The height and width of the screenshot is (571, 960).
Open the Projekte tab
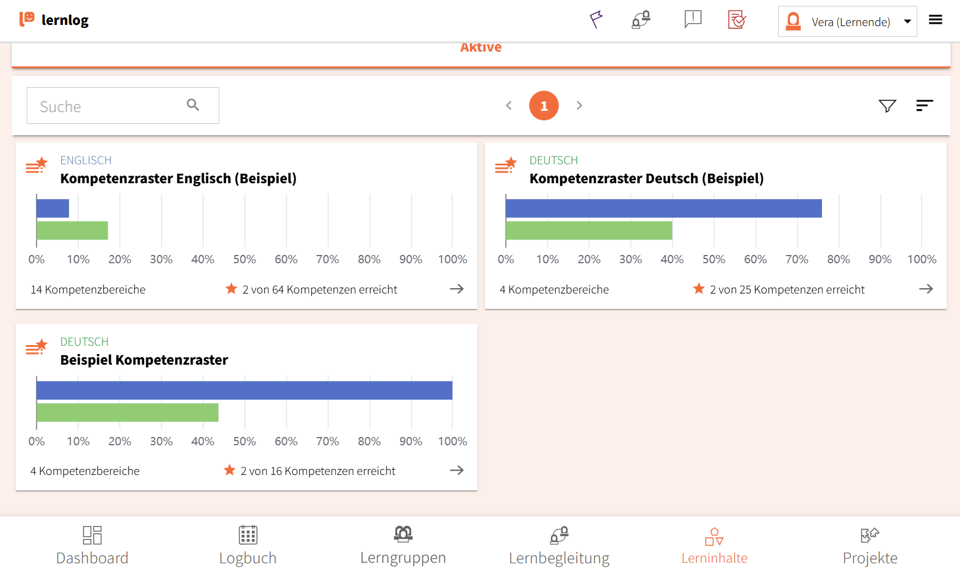coord(870,546)
